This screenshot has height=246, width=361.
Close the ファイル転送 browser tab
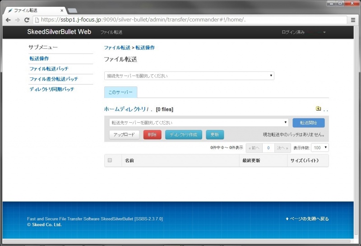[x=62, y=10]
